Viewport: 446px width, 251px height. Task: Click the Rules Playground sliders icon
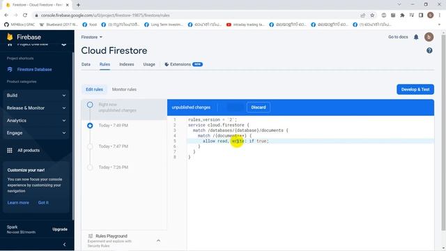(x=91, y=236)
